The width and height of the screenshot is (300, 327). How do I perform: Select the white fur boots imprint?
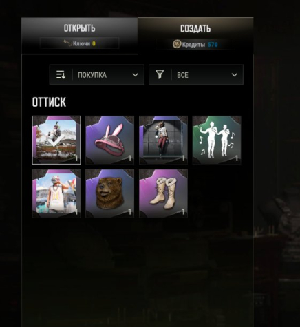[x=163, y=193]
